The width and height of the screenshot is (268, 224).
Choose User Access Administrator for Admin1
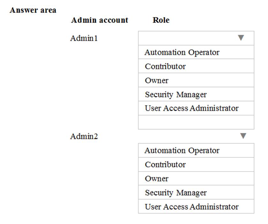[192, 108]
